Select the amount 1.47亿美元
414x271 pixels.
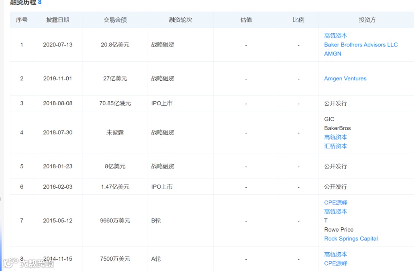pos(115,187)
